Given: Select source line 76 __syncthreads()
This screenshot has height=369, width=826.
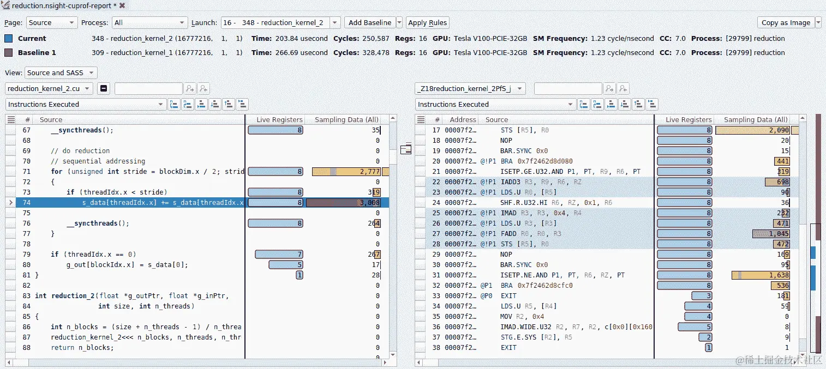Looking at the screenshot, I should (197, 223).
